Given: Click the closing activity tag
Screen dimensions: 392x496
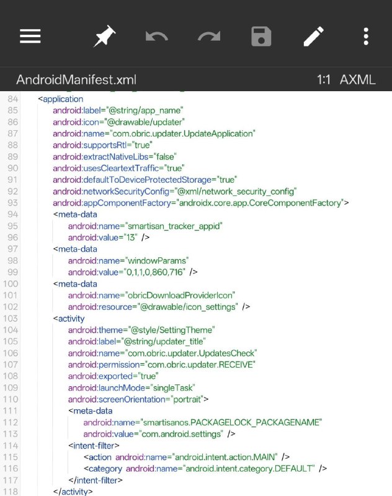Looking at the screenshot, I should (73, 491).
